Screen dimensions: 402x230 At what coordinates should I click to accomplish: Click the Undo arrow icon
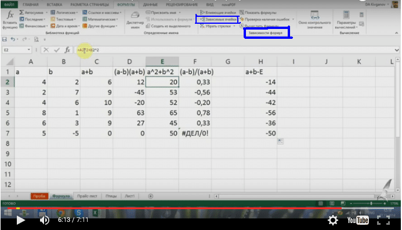pyautogui.click(x=13, y=39)
